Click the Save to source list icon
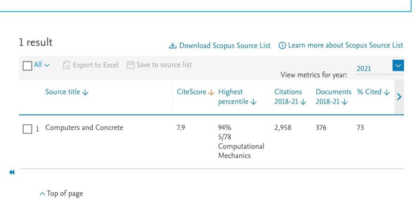The width and height of the screenshot is (416, 199). point(130,65)
